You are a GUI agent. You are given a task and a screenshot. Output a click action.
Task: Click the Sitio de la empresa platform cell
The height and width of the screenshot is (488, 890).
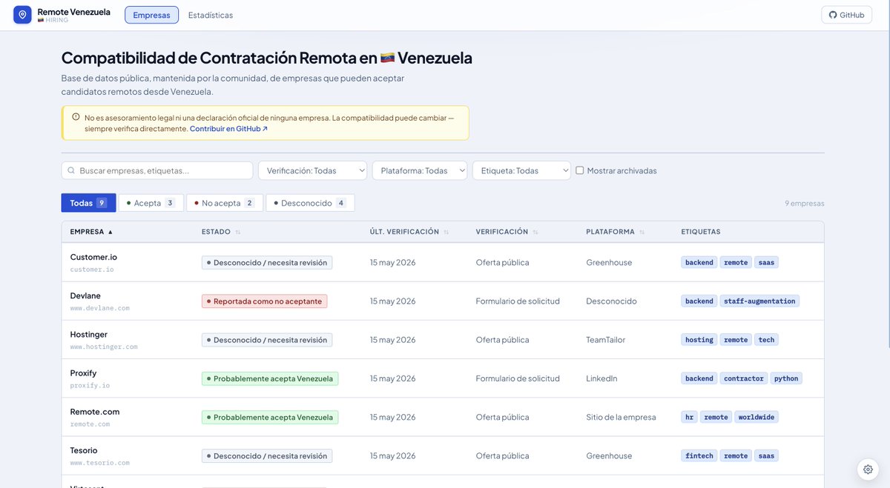point(621,417)
